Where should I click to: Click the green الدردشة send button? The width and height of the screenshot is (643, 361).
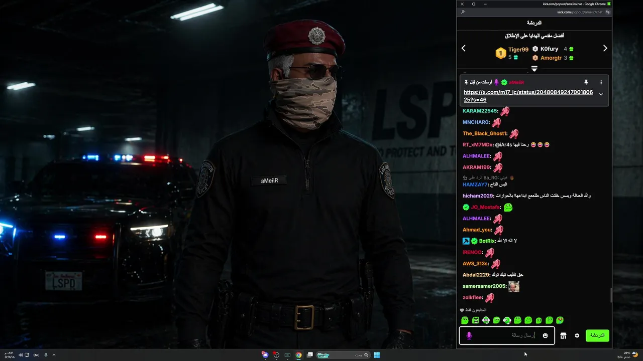(597, 335)
